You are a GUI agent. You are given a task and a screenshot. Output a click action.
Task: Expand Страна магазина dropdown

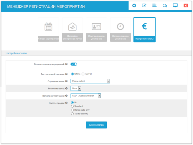pyautogui.click(x=90, y=81)
